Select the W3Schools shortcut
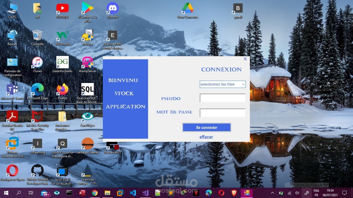The width and height of the screenshot is (353, 198). (x=63, y=38)
